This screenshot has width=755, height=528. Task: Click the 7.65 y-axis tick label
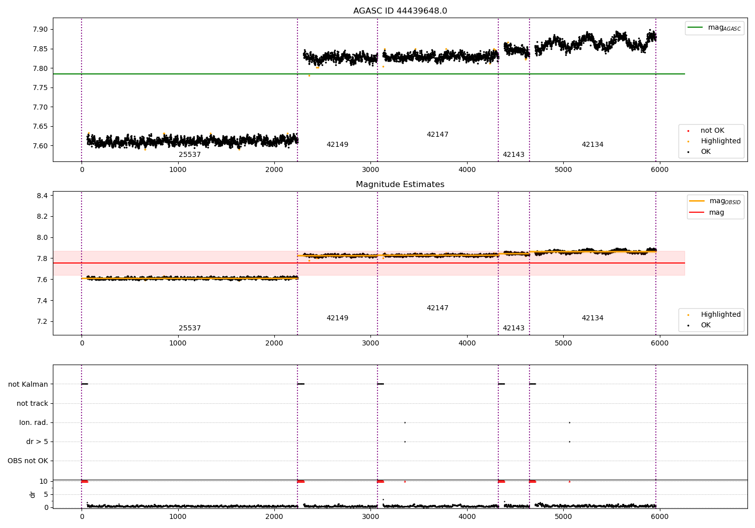click(40, 127)
